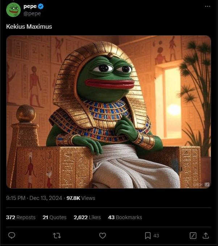Image resolution: width=218 pixels, height=246 pixels.
Task: Open the 21 Quotes list
Action: 54,217
